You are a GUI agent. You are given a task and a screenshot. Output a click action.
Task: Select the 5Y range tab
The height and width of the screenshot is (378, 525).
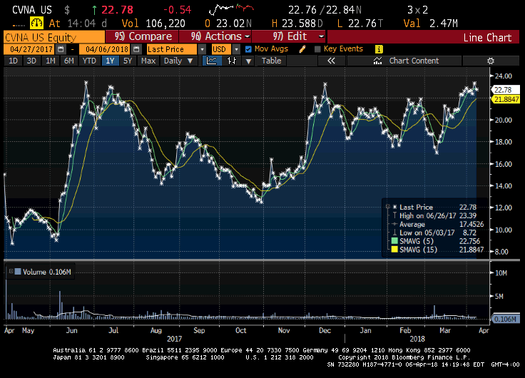(x=128, y=61)
